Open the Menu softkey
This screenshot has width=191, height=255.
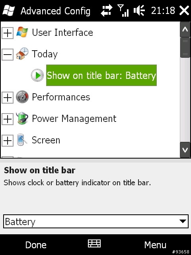click(155, 245)
